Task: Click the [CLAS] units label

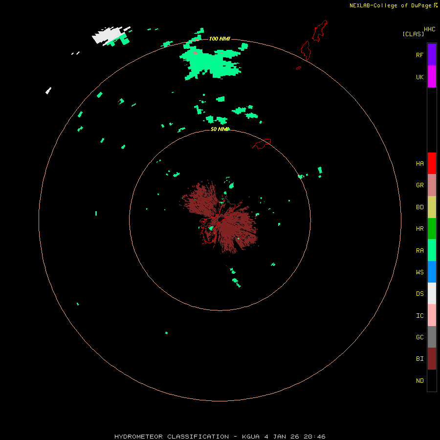Action: (x=413, y=34)
